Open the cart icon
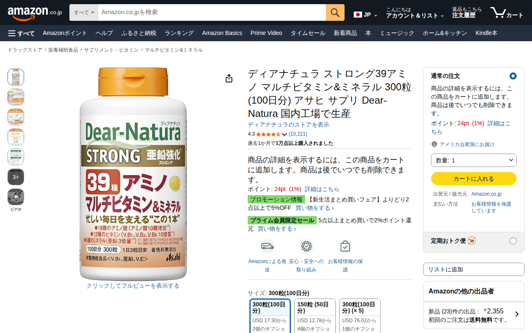Screen dimensions: 532x333 point(506,13)
